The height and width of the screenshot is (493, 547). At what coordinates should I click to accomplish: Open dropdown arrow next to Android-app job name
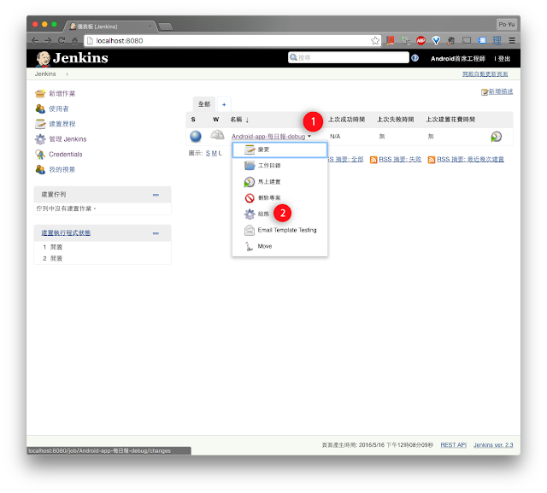[x=309, y=137]
